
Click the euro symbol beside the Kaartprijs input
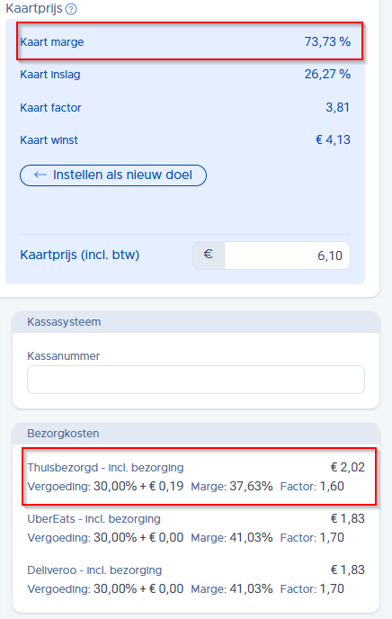tap(209, 255)
